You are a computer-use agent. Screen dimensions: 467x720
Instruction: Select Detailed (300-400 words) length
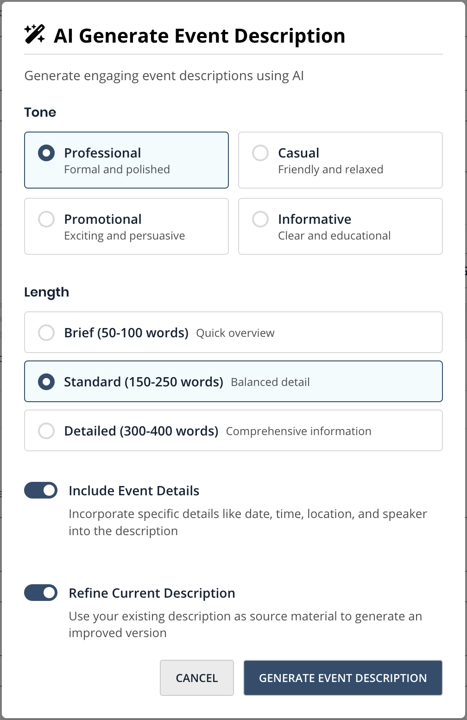pyautogui.click(x=46, y=431)
